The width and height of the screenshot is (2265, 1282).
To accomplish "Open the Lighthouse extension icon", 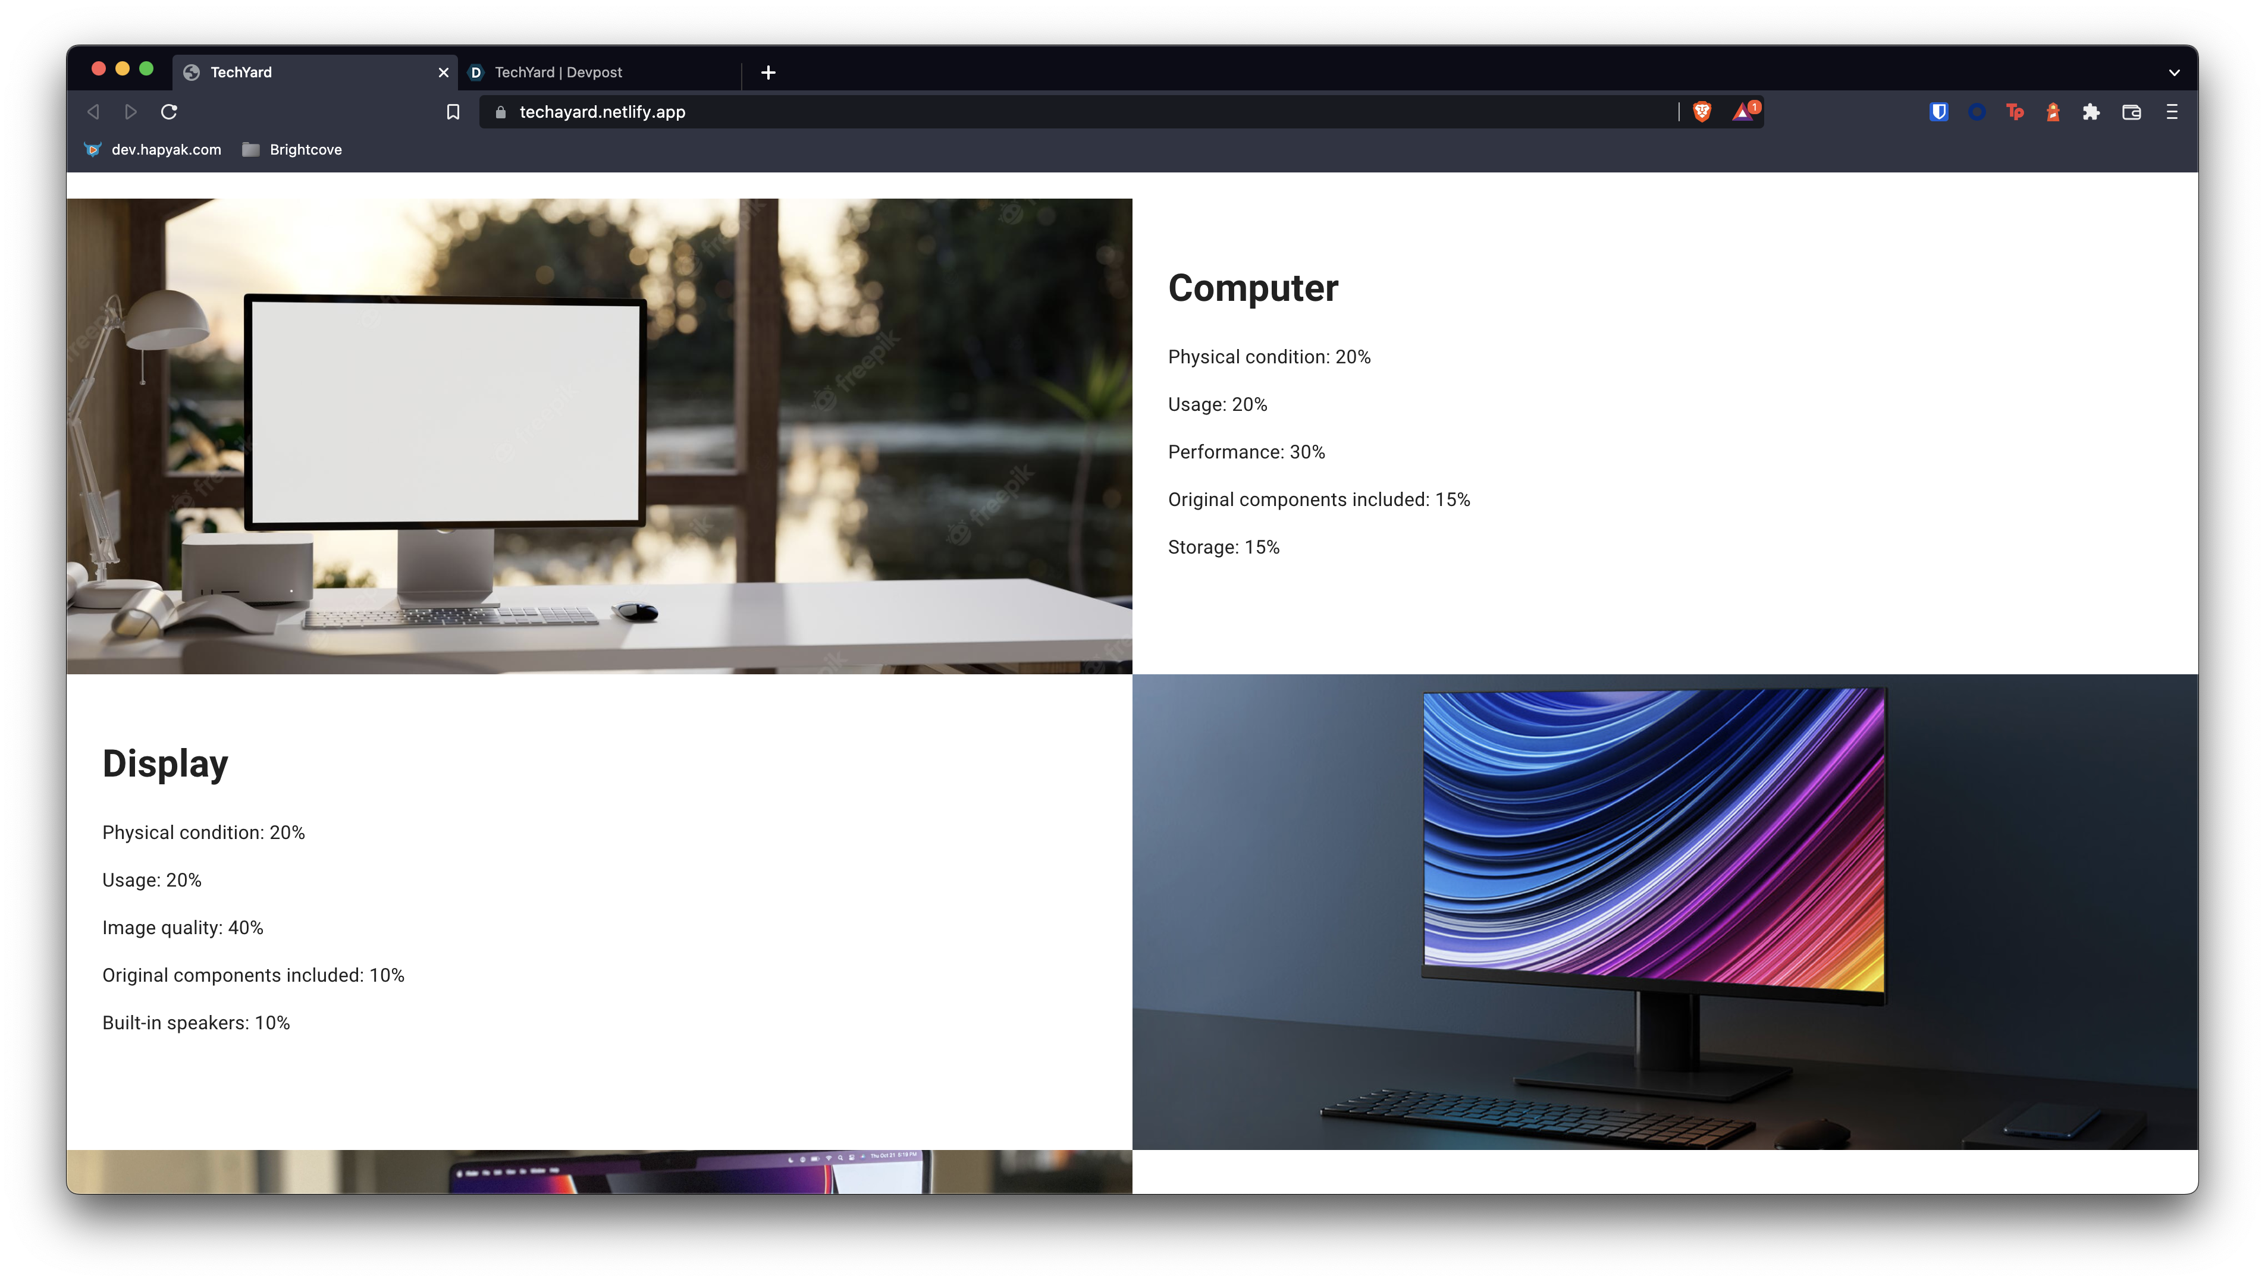I will (x=2053, y=112).
